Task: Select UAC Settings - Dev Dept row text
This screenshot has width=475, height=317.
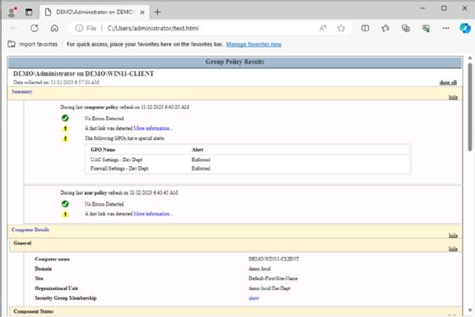Action: tap(116, 159)
